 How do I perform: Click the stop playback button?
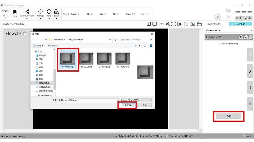[x=218, y=17]
